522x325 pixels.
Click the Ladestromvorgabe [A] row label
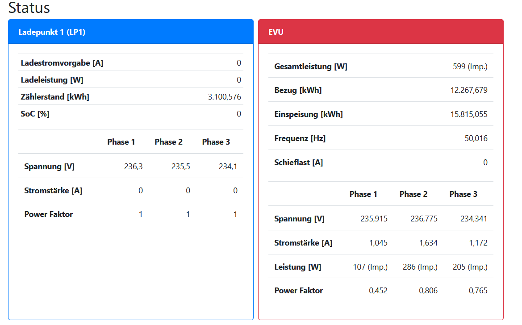tap(62, 63)
